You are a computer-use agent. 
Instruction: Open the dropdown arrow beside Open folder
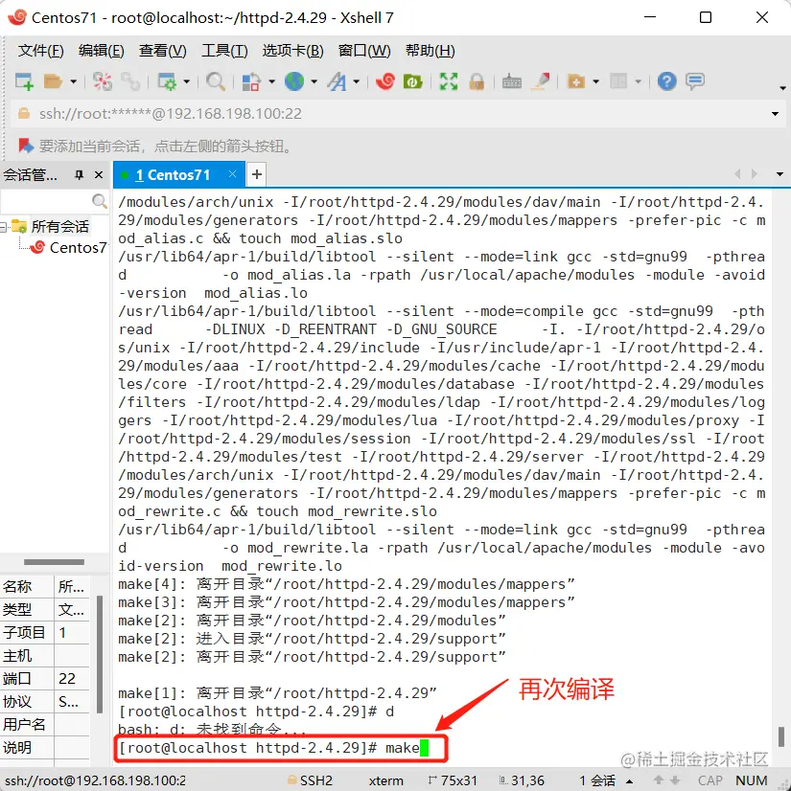click(73, 81)
